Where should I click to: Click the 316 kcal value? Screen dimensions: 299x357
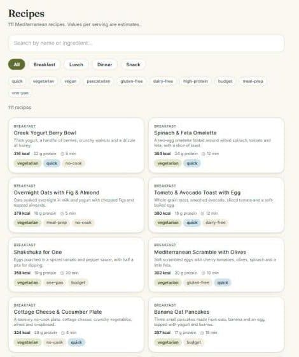pos(22,154)
